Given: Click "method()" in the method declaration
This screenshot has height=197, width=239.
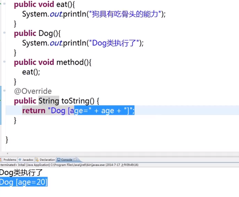Looking at the screenshot, I should (72, 62).
